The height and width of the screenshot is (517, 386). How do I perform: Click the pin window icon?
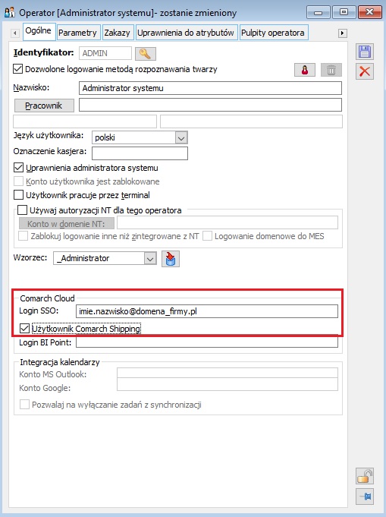365,497
